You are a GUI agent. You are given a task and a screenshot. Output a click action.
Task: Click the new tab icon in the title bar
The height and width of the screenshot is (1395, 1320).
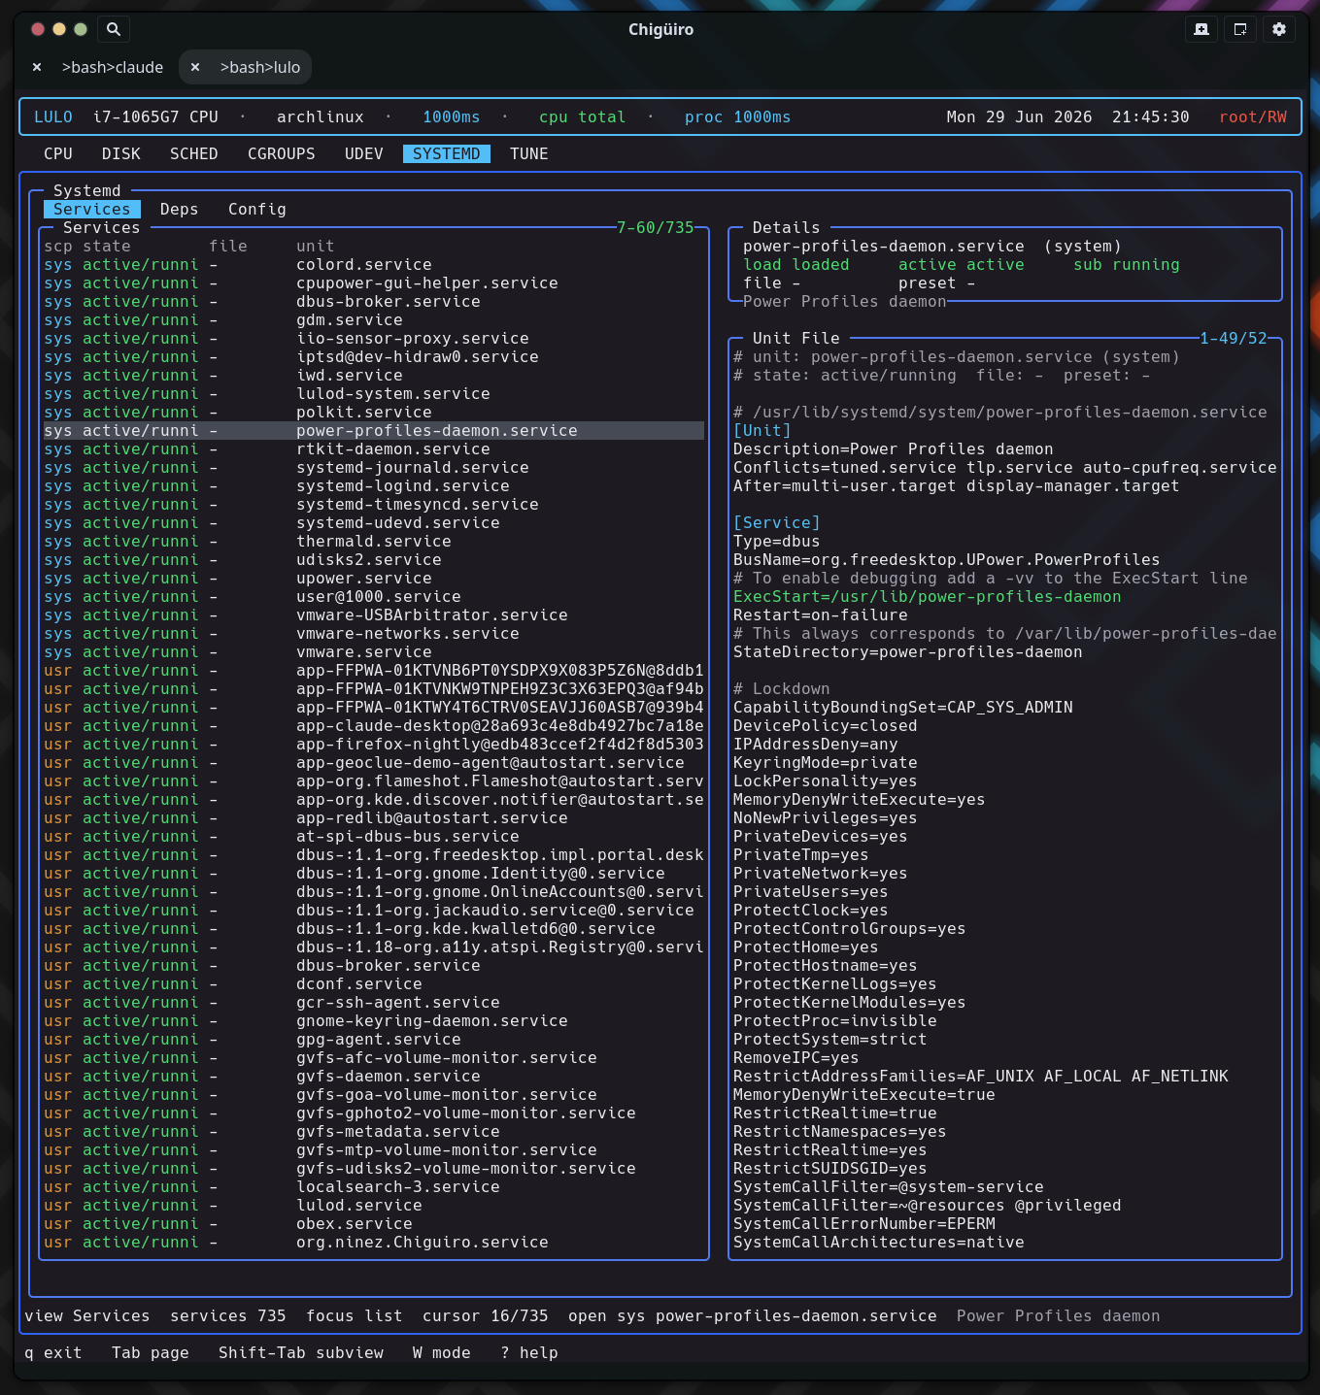coord(1202,29)
